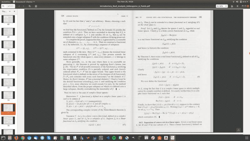Image resolution: width=250 pixels, height=141 pixels.
Task: Open the view options hamburger menu
Action: (x=237, y=6)
